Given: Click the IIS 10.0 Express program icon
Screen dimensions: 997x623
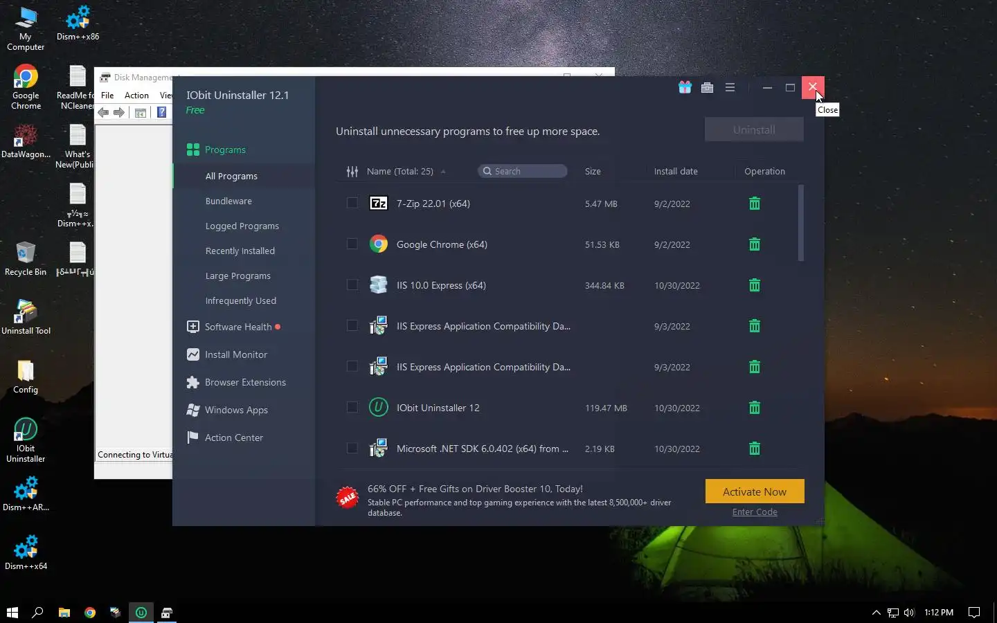Looking at the screenshot, I should 379,285.
